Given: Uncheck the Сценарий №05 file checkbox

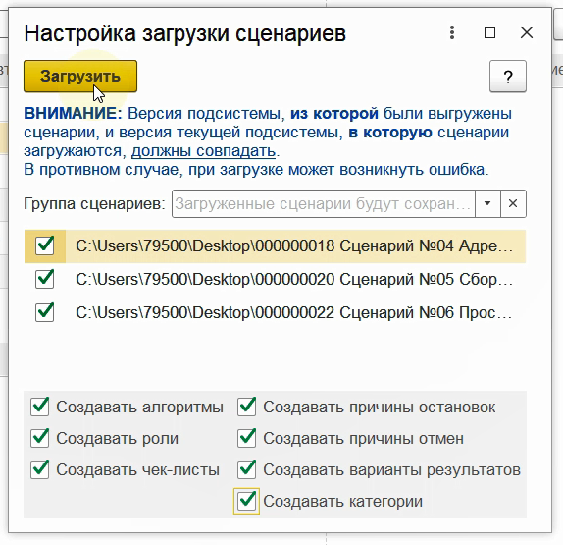Looking at the screenshot, I should [x=45, y=279].
